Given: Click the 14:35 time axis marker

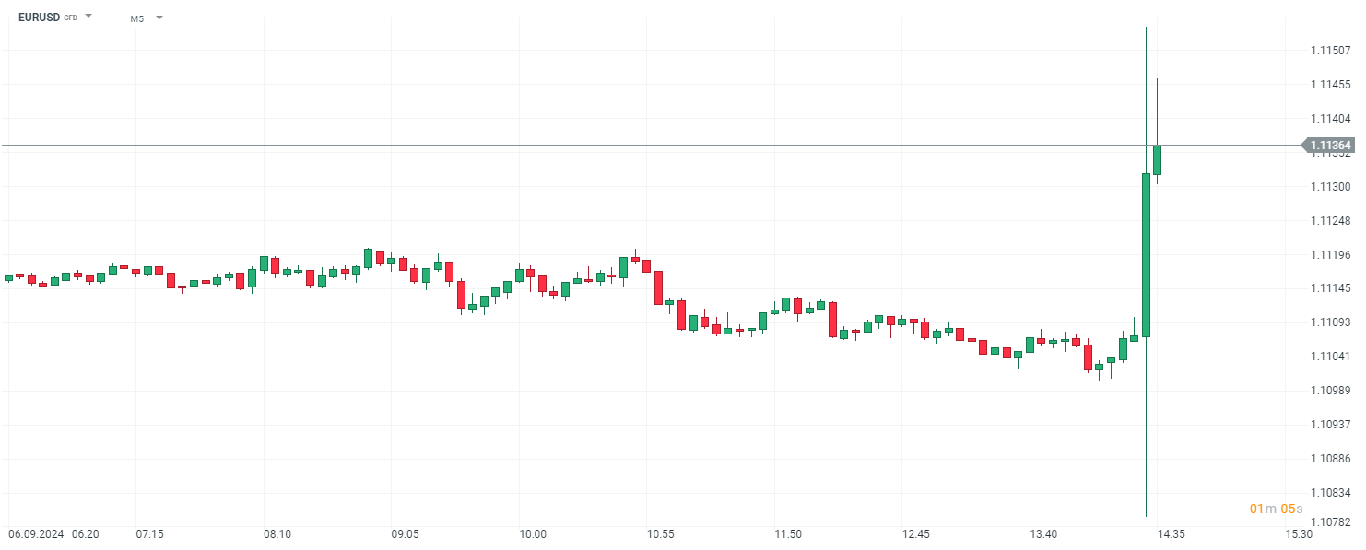Looking at the screenshot, I should coord(1172,534).
